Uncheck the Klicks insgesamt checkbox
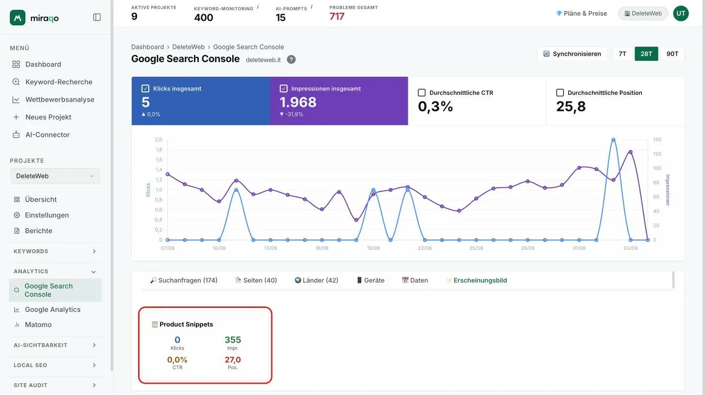Viewport: 705px width, 395px height. 145,88
